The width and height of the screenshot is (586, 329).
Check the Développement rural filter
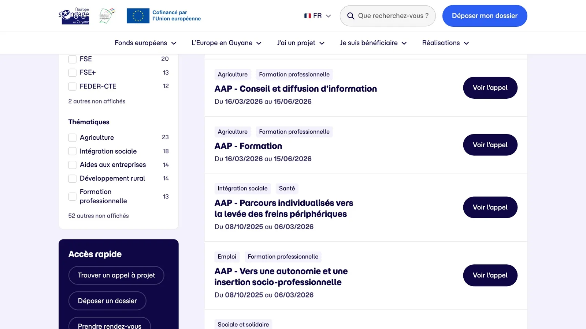(x=73, y=178)
